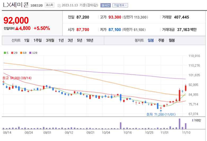The width and height of the screenshot is (207, 141).
Task: Select the 10년 line chart tab
Action: (90, 40)
